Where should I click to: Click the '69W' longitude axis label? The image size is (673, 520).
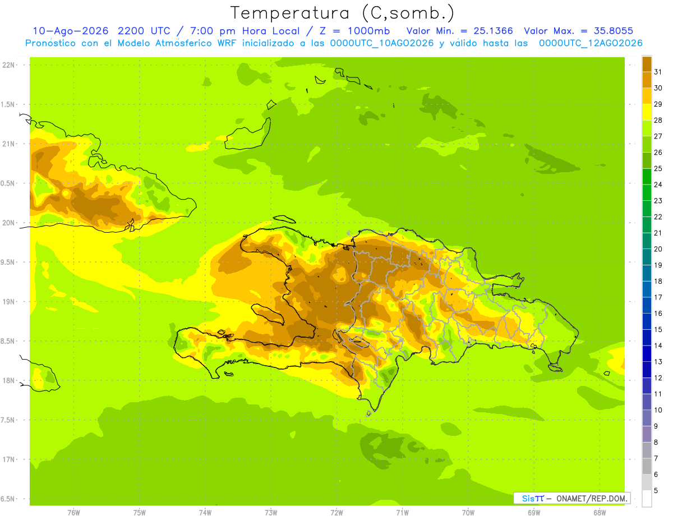[x=534, y=513]
